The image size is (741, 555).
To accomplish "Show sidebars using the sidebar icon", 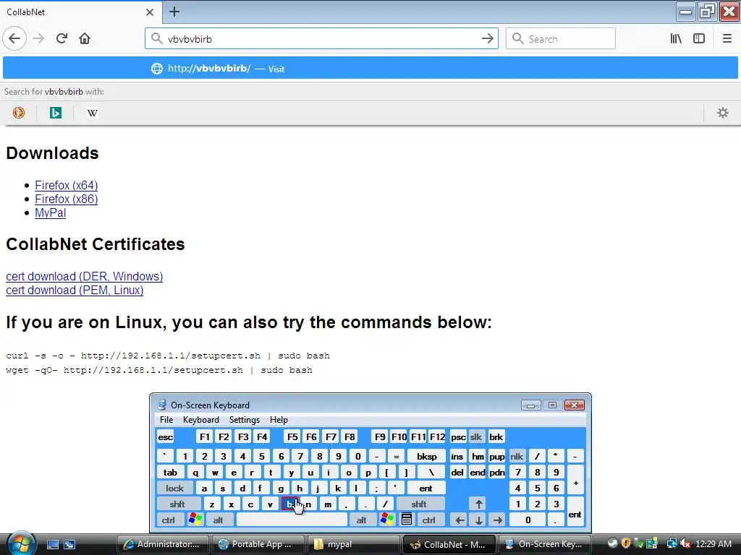I will (x=699, y=38).
